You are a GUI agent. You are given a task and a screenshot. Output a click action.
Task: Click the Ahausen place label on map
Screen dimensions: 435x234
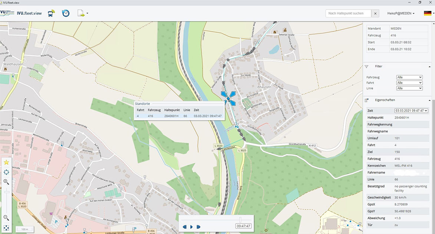coord(264,87)
